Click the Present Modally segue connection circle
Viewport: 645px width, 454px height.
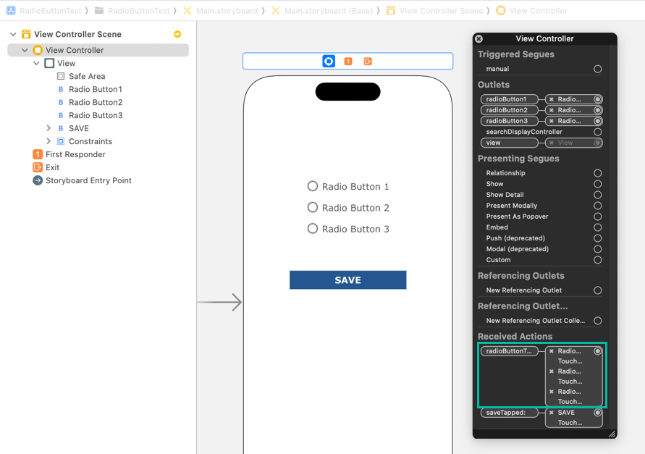pos(597,206)
